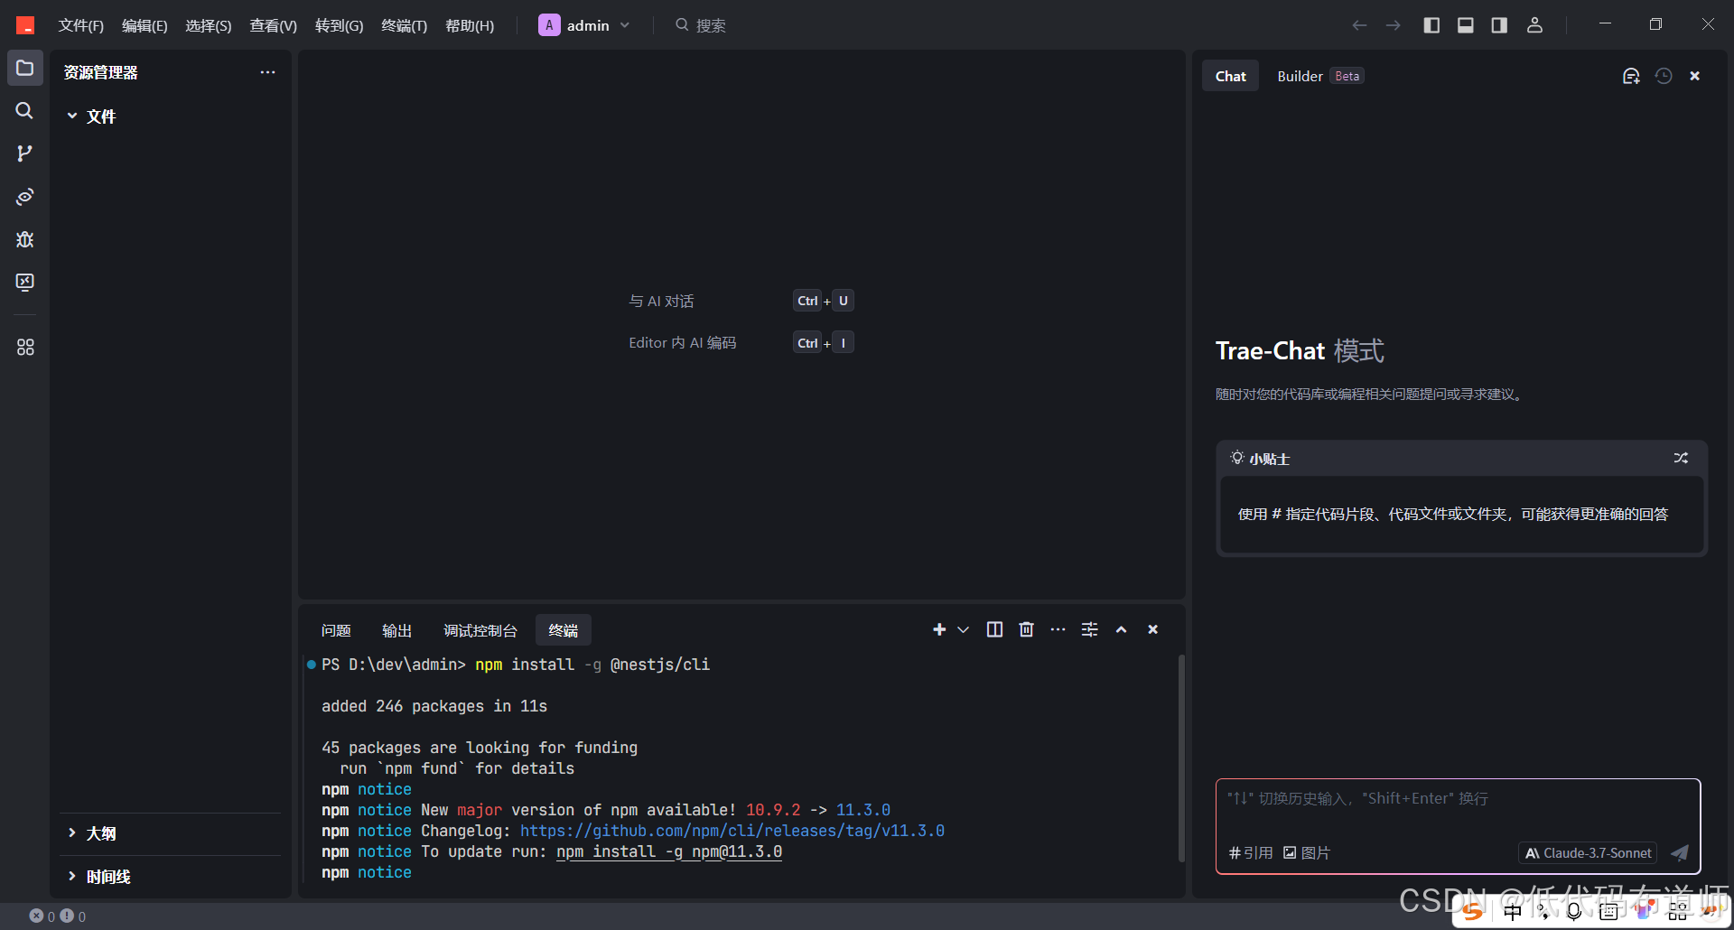Shuffle to another tip in 小贴士
1734x930 pixels.
pyautogui.click(x=1681, y=459)
